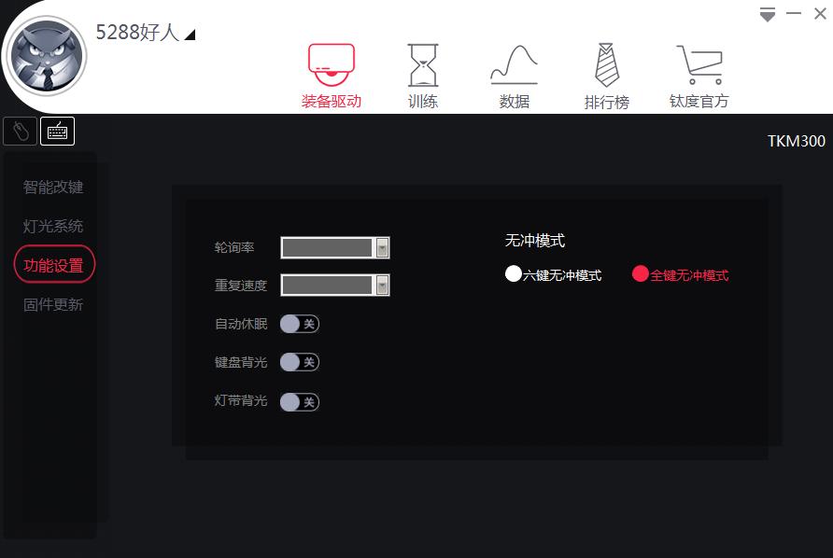Open the 钛度官方 official store cart icon
This screenshot has height=558, width=833.
click(699, 73)
